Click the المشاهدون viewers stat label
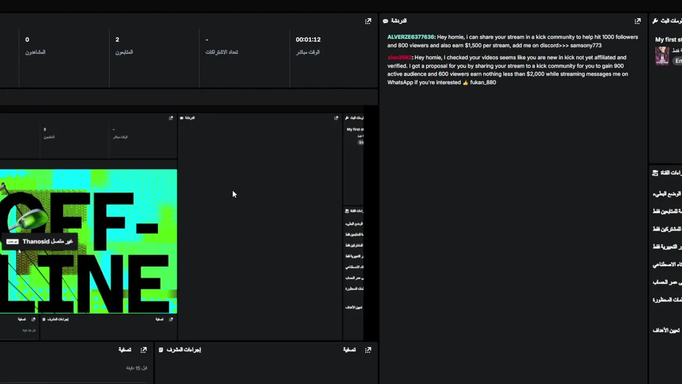 [x=35, y=52]
